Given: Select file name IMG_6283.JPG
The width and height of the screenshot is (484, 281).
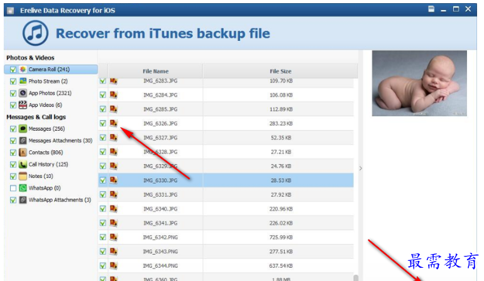Looking at the screenshot, I should [160, 81].
